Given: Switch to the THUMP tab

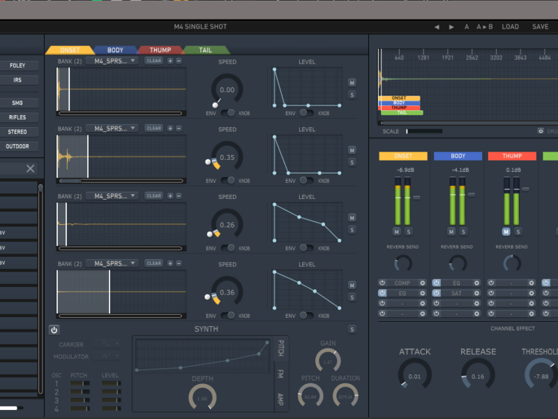Looking at the screenshot, I should point(160,50).
